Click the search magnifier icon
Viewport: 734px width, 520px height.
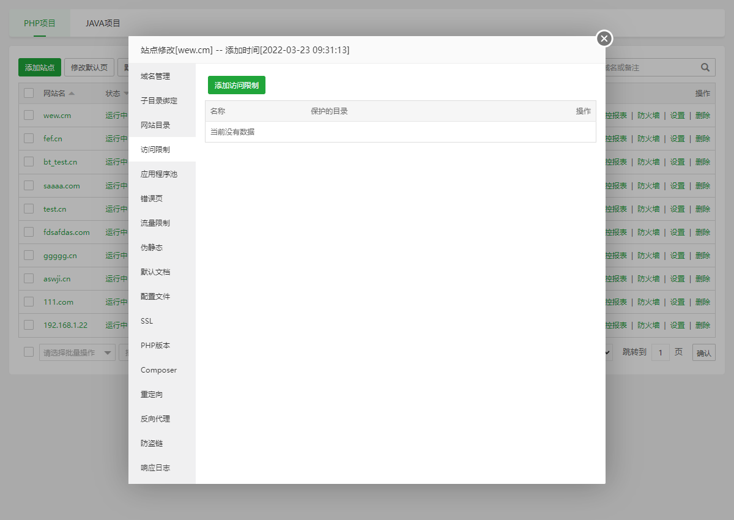point(704,67)
